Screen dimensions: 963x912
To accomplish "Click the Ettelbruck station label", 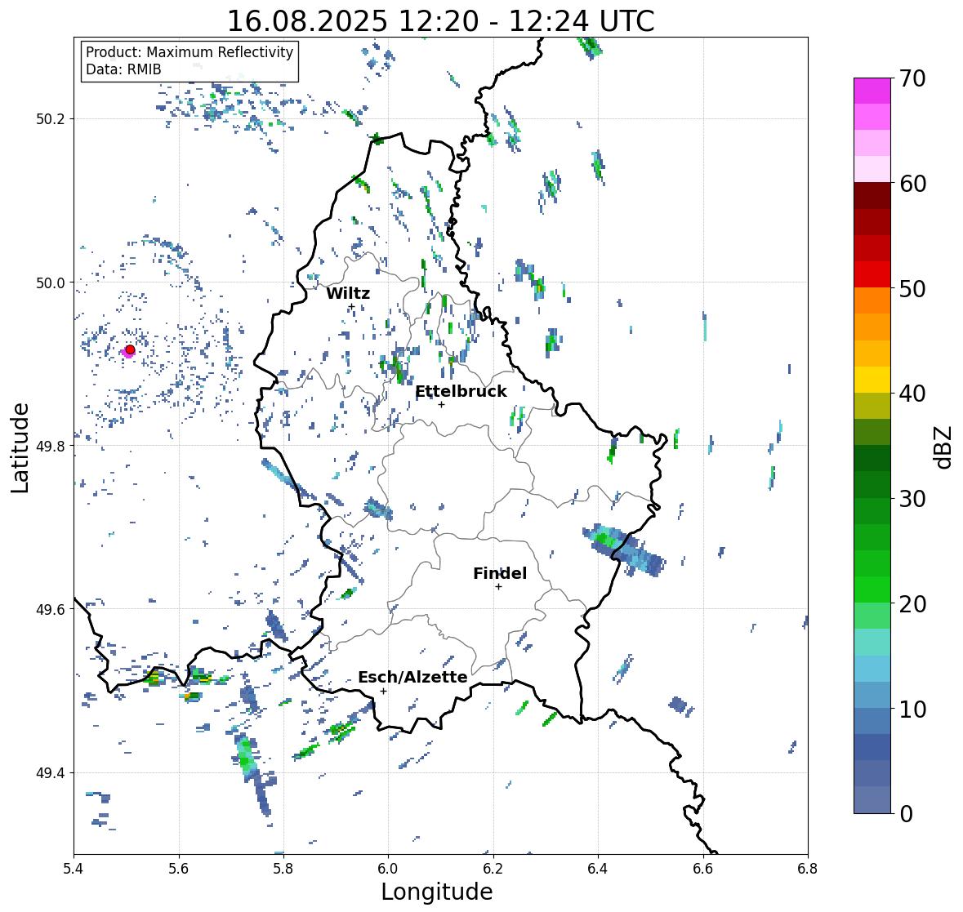I will tap(461, 392).
